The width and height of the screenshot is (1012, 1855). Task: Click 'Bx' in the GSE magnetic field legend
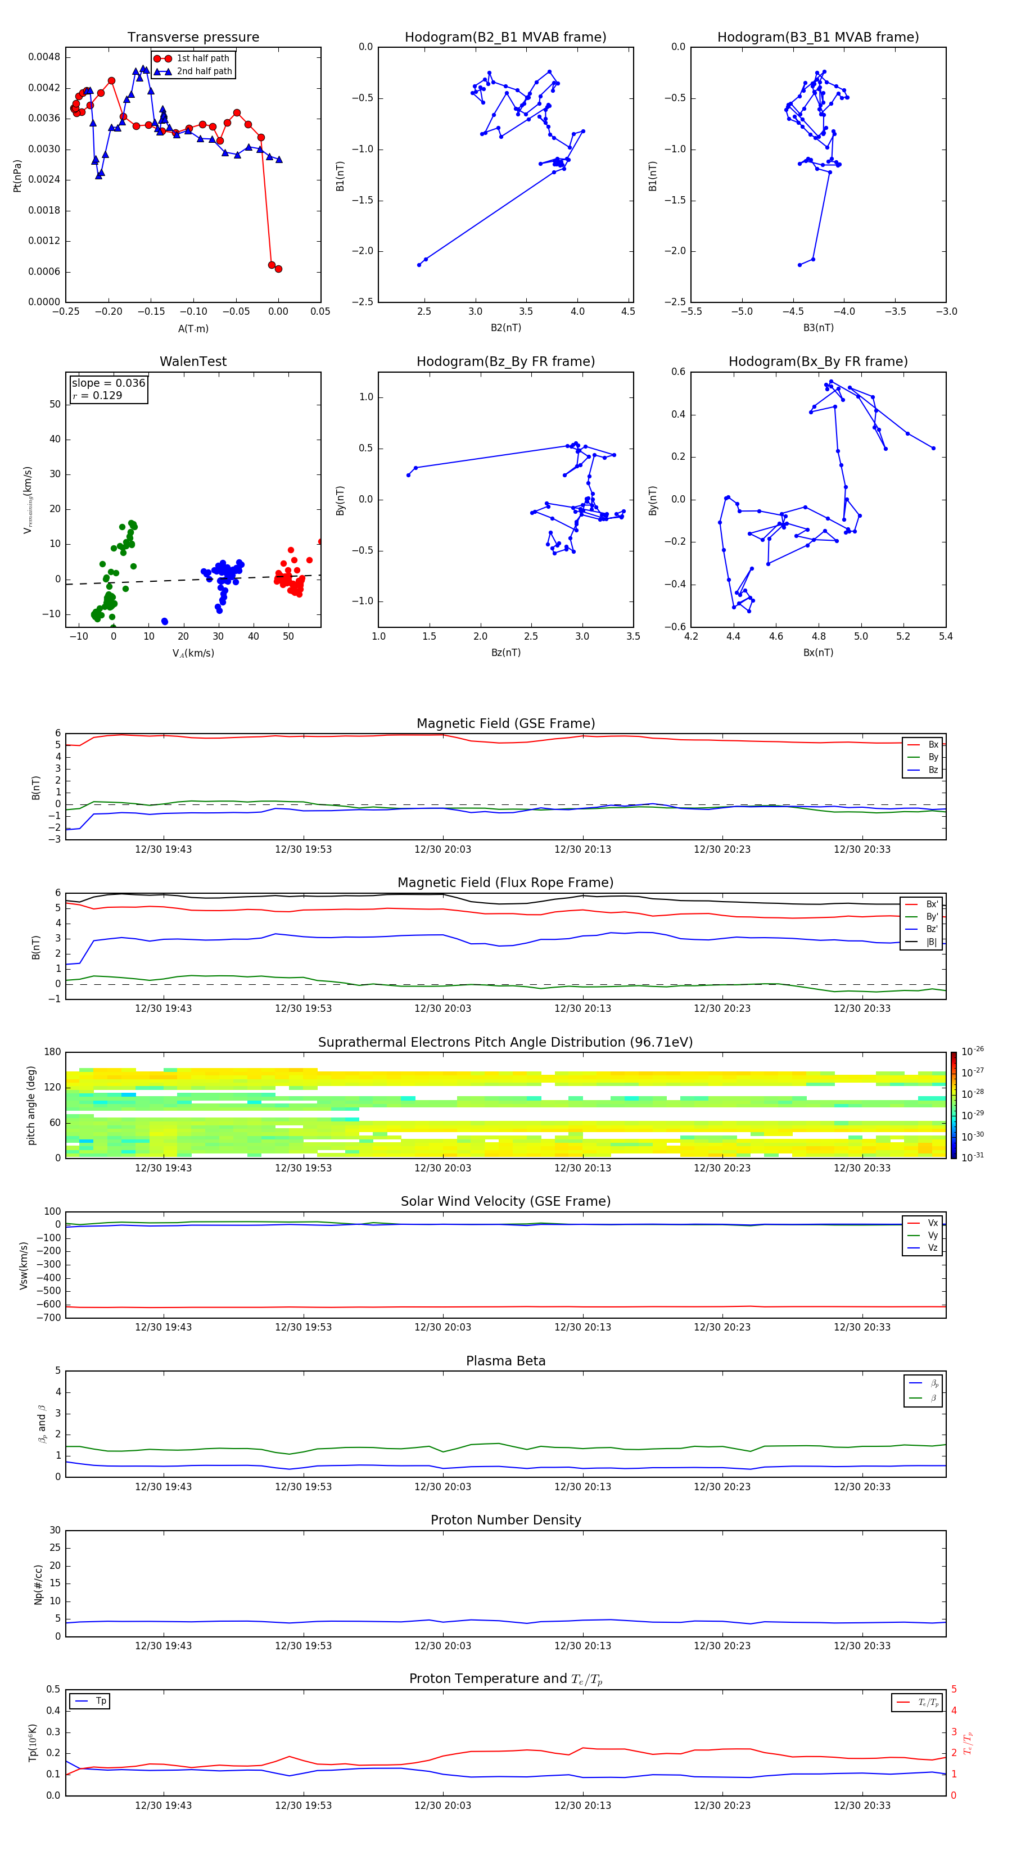pyautogui.click(x=923, y=745)
